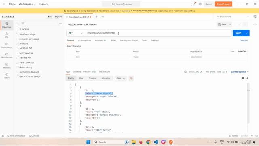This screenshot has height=146, width=259.
Task: Open the Runner in status bar
Action: (234, 136)
